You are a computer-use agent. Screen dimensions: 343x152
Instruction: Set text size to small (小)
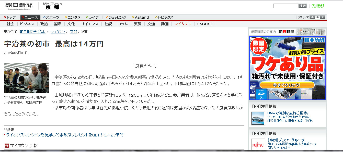pos(312,17)
